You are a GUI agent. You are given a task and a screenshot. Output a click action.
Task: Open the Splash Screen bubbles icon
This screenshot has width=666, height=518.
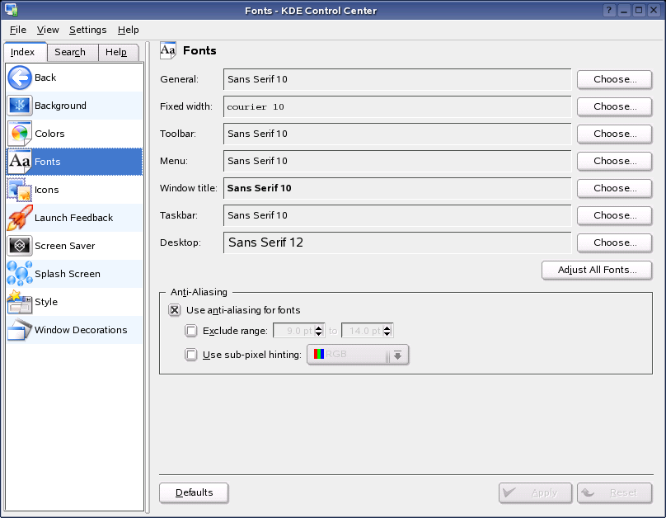point(20,274)
